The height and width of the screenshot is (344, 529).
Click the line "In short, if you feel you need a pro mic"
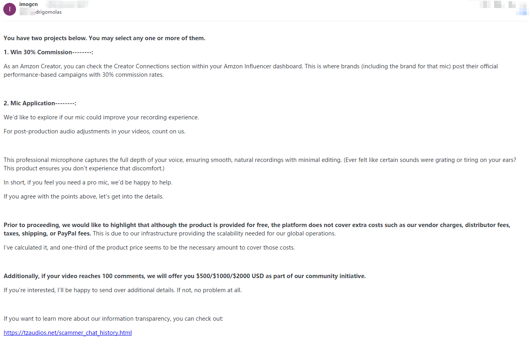tap(88, 182)
